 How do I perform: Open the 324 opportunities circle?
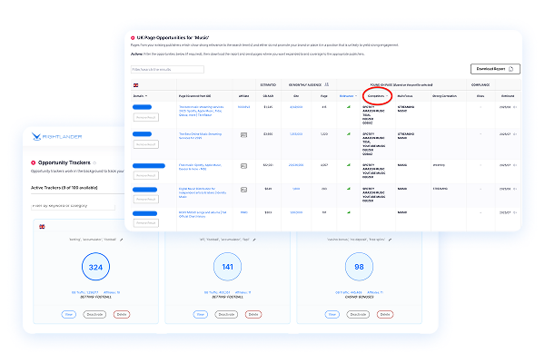pyautogui.click(x=97, y=267)
